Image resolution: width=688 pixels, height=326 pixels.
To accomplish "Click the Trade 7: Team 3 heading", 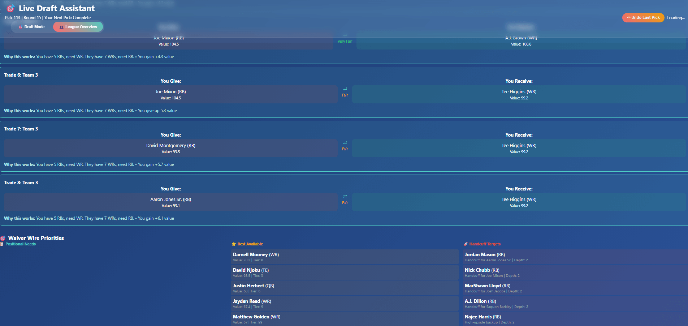I will click(x=21, y=129).
